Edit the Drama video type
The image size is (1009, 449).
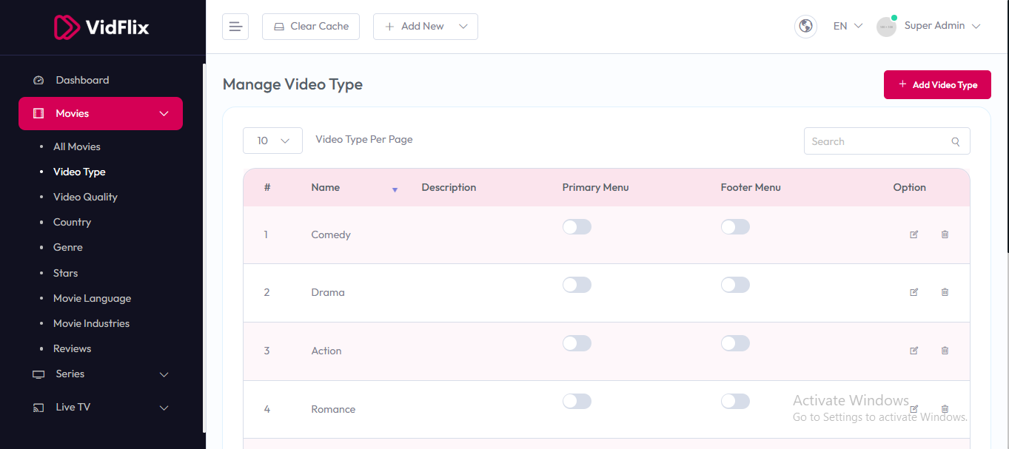[914, 292]
